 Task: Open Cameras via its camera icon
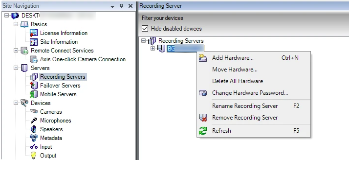[x=34, y=111]
